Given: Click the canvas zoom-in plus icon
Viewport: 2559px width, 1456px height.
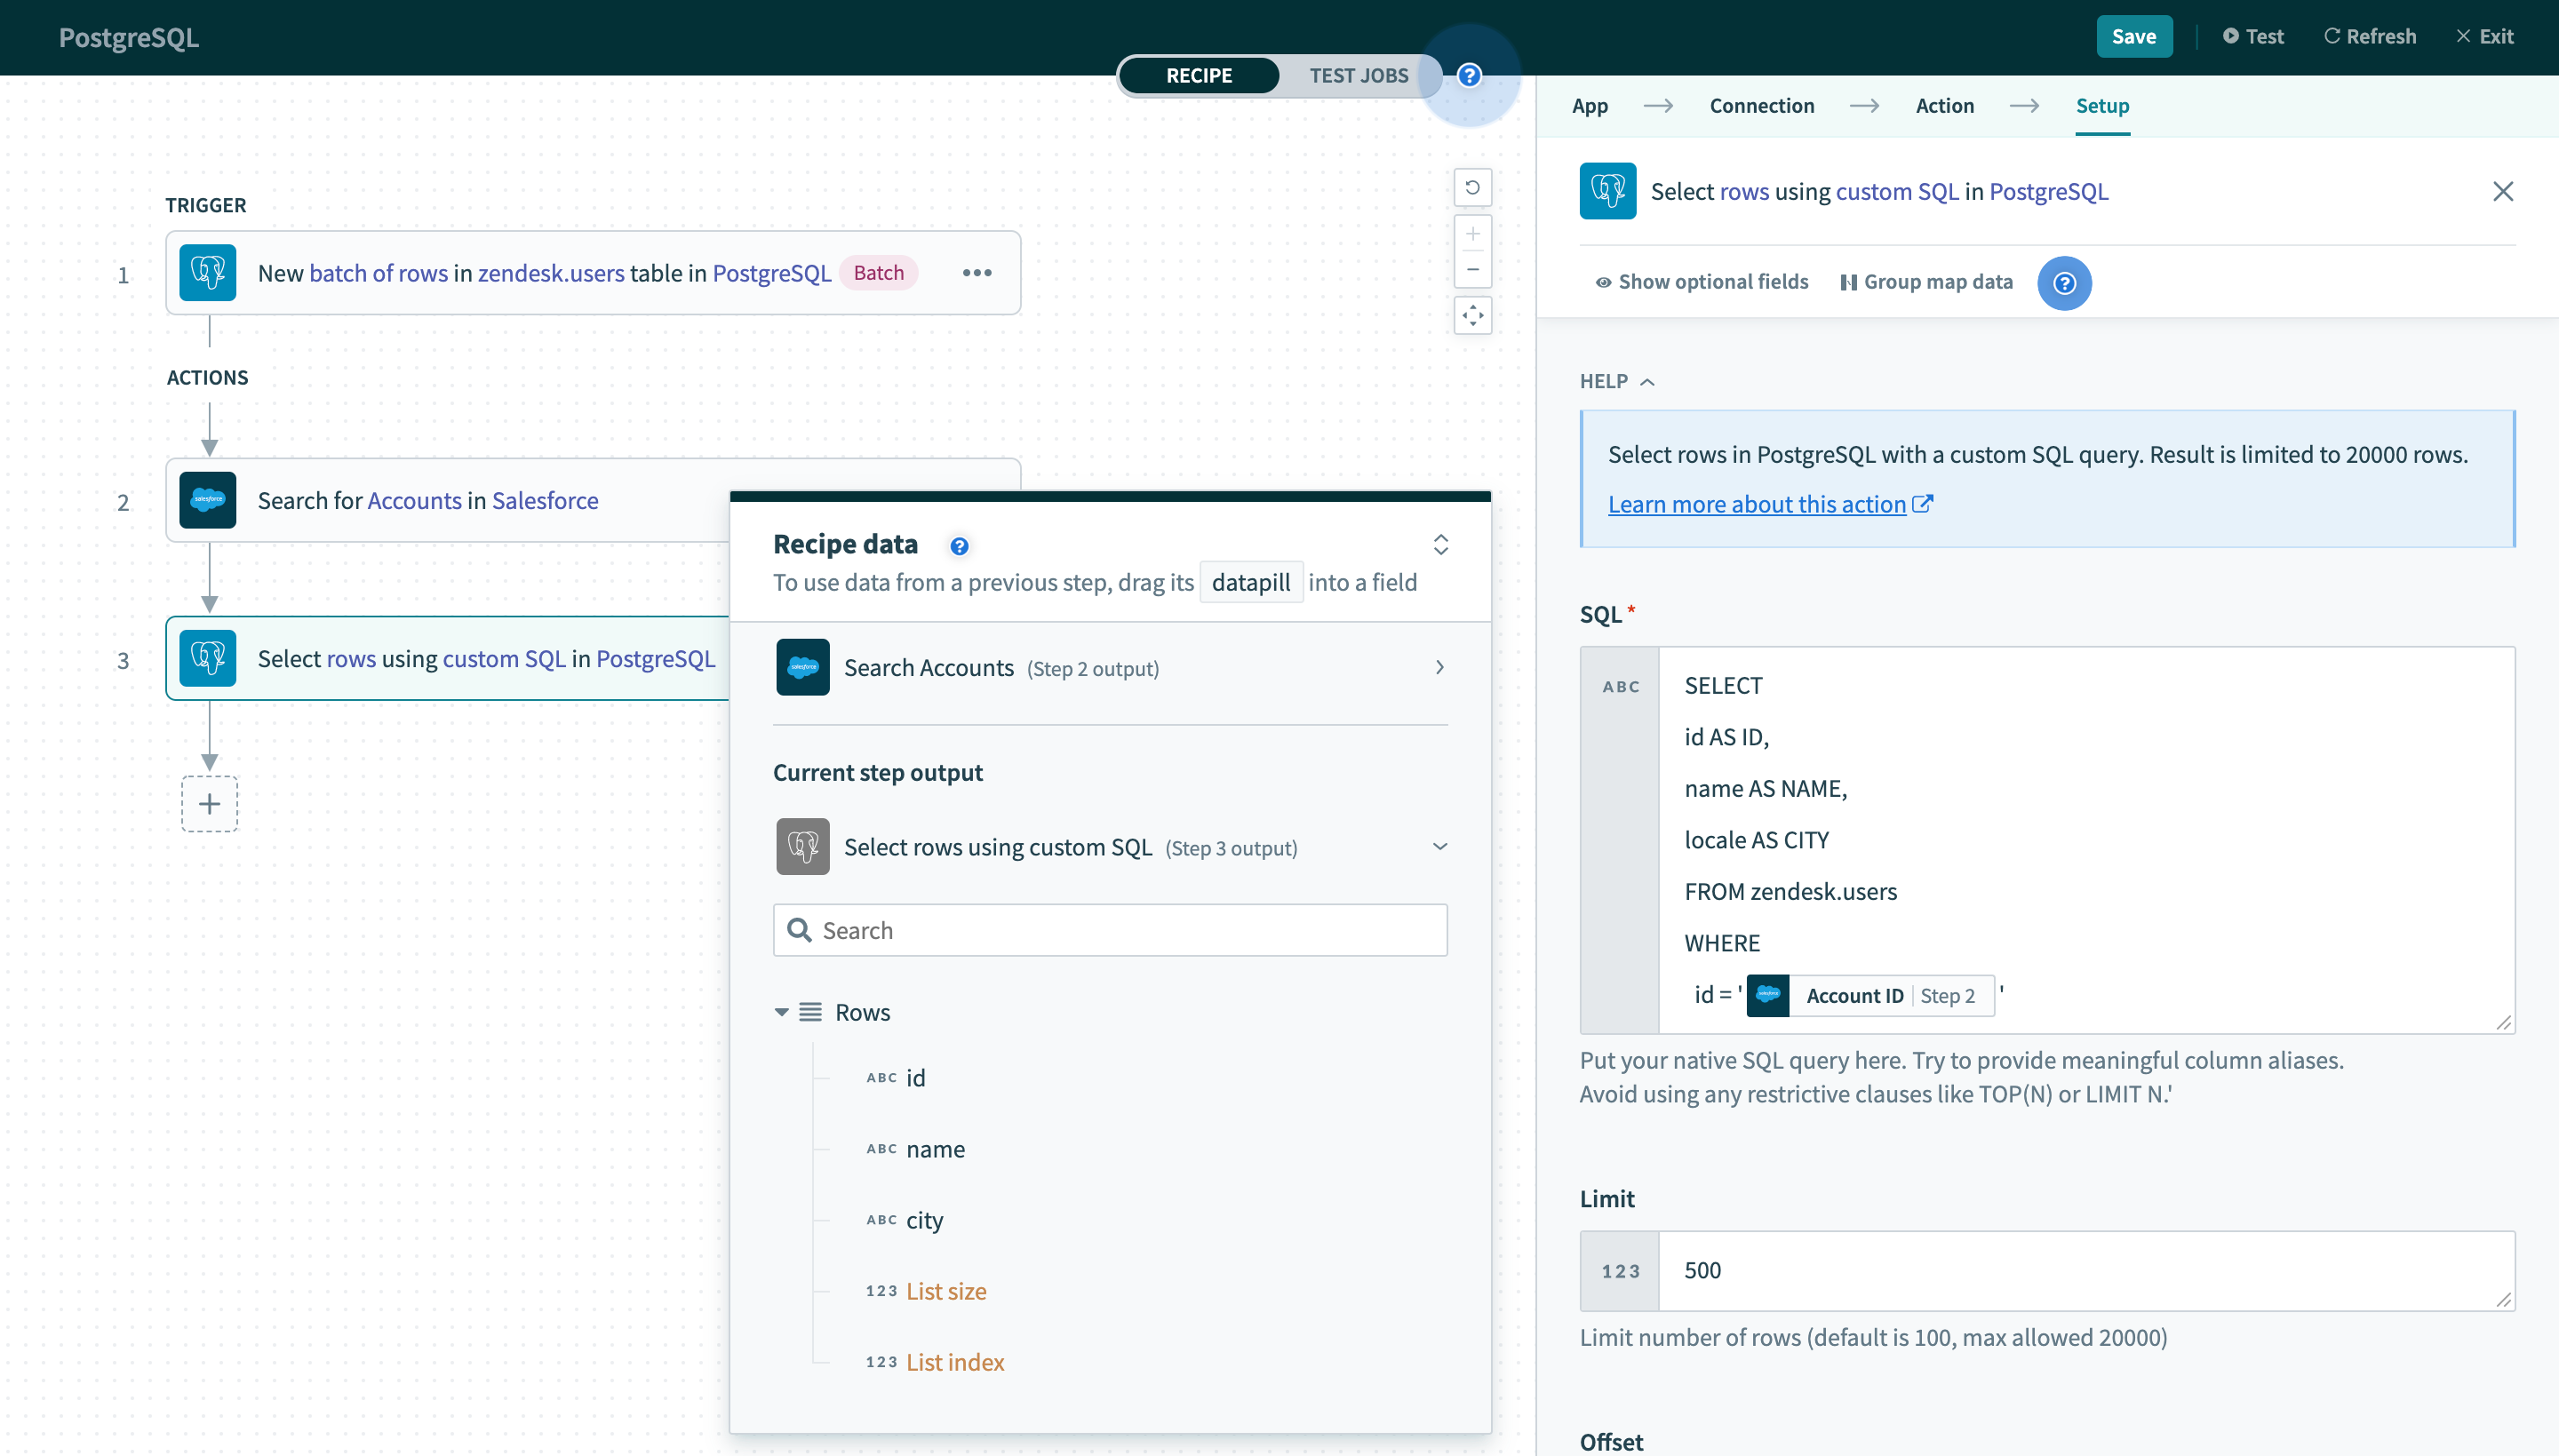Looking at the screenshot, I should (1472, 234).
